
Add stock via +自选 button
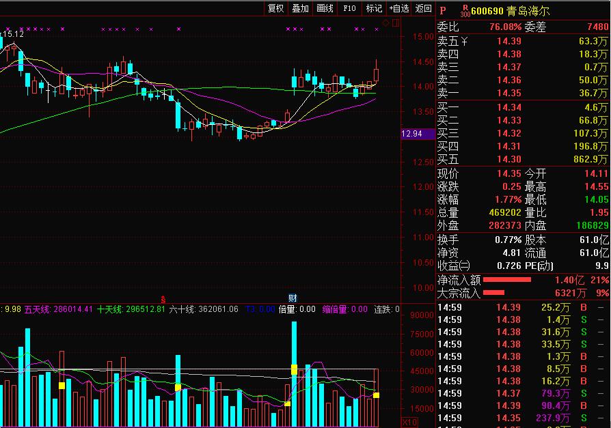(399, 8)
